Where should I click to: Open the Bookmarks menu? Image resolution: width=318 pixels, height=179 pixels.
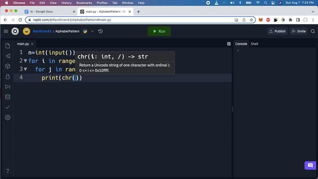84,3
